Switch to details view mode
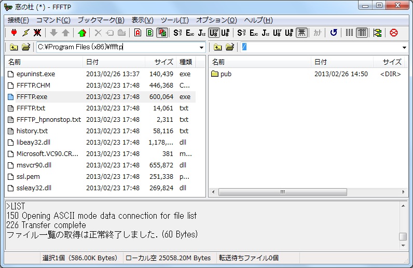The image size is (413, 268). [362, 33]
